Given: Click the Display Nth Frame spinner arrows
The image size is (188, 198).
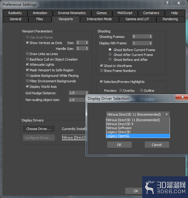Looking at the screenshot, I should [x=150, y=43].
